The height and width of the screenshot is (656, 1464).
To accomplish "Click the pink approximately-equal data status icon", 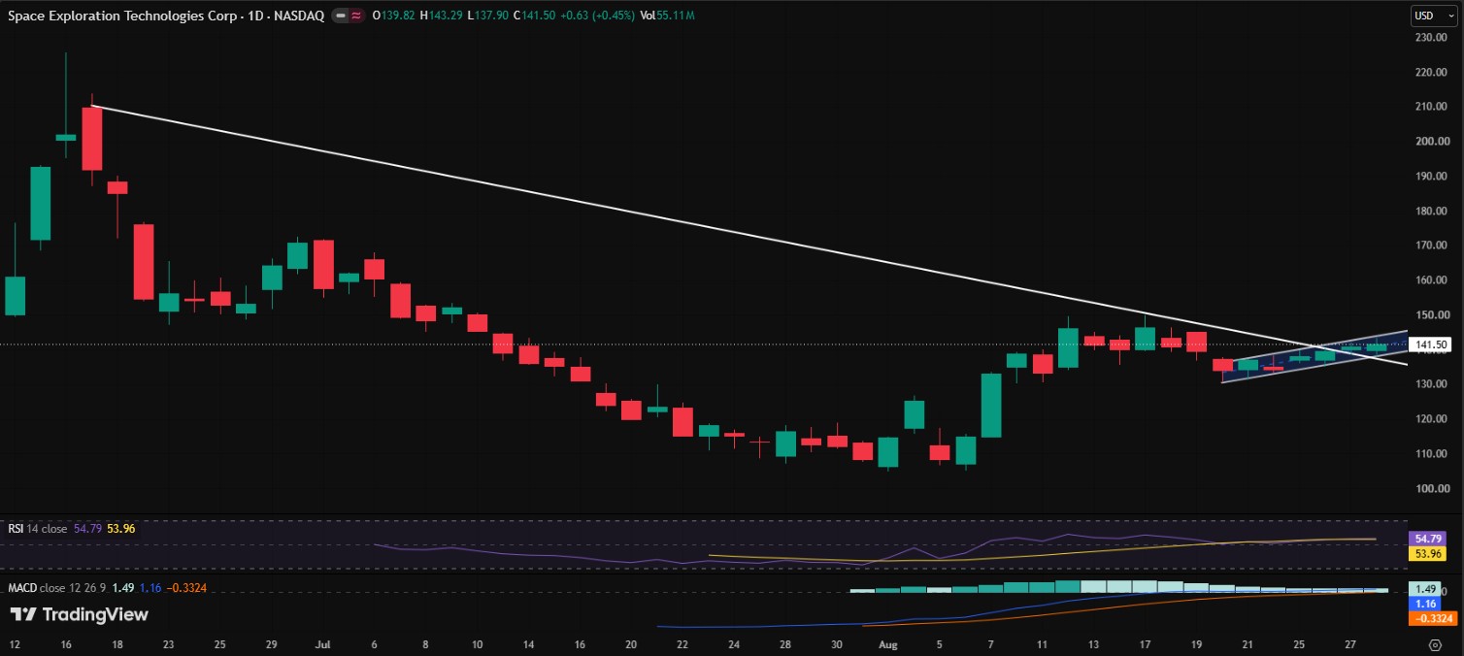I will (x=356, y=16).
